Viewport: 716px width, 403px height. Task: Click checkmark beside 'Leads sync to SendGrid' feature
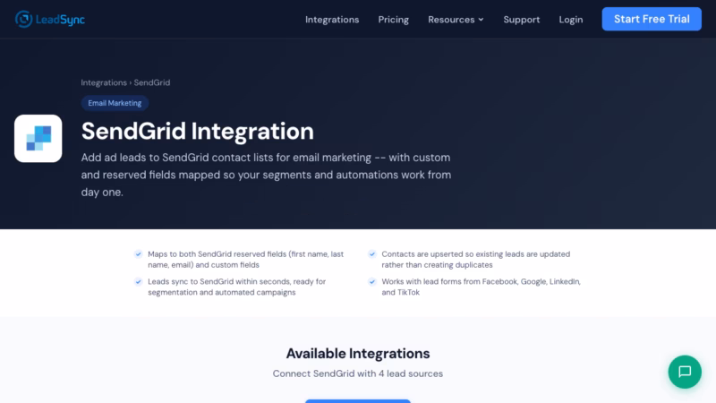click(139, 281)
